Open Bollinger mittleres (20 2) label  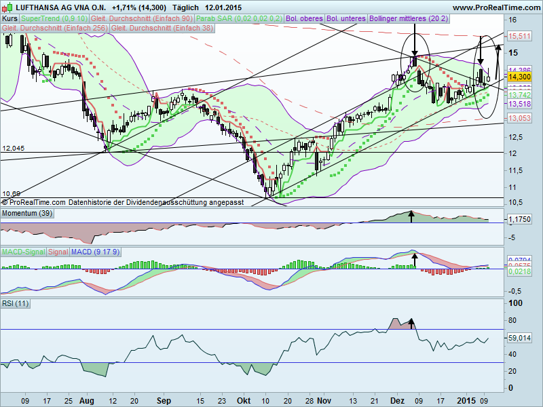409,19
